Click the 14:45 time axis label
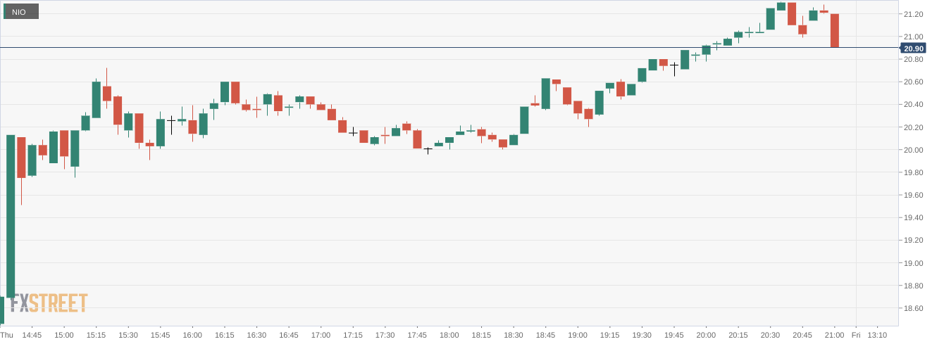944x344 pixels. tap(32, 335)
